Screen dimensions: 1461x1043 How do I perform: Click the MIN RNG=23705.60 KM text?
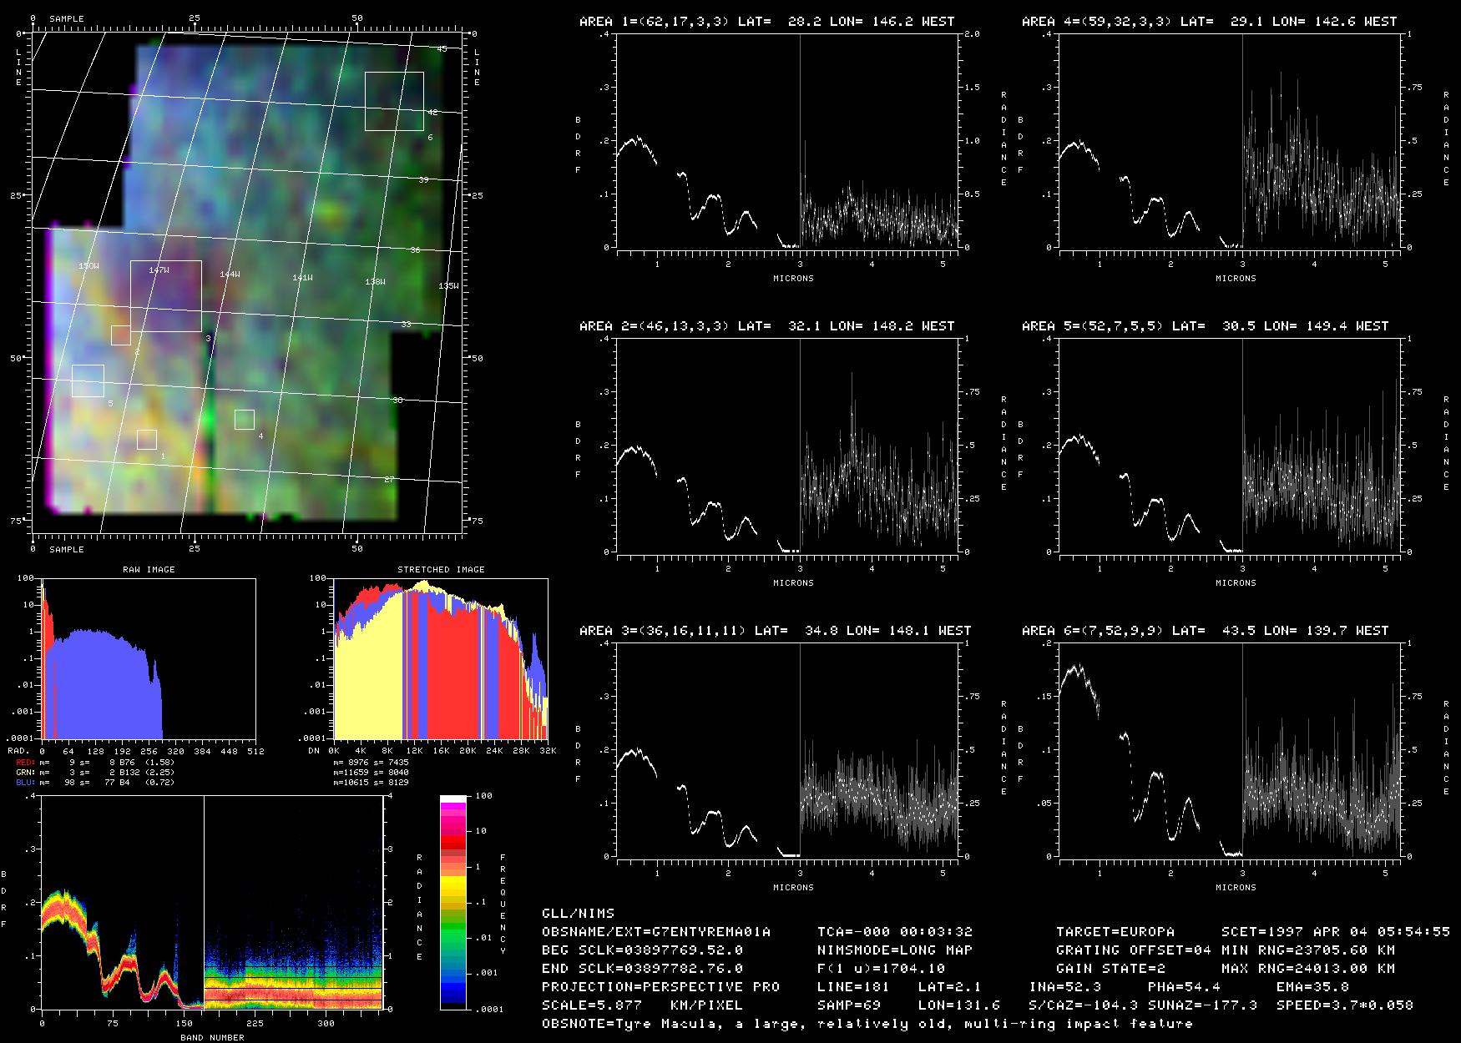click(x=1308, y=950)
